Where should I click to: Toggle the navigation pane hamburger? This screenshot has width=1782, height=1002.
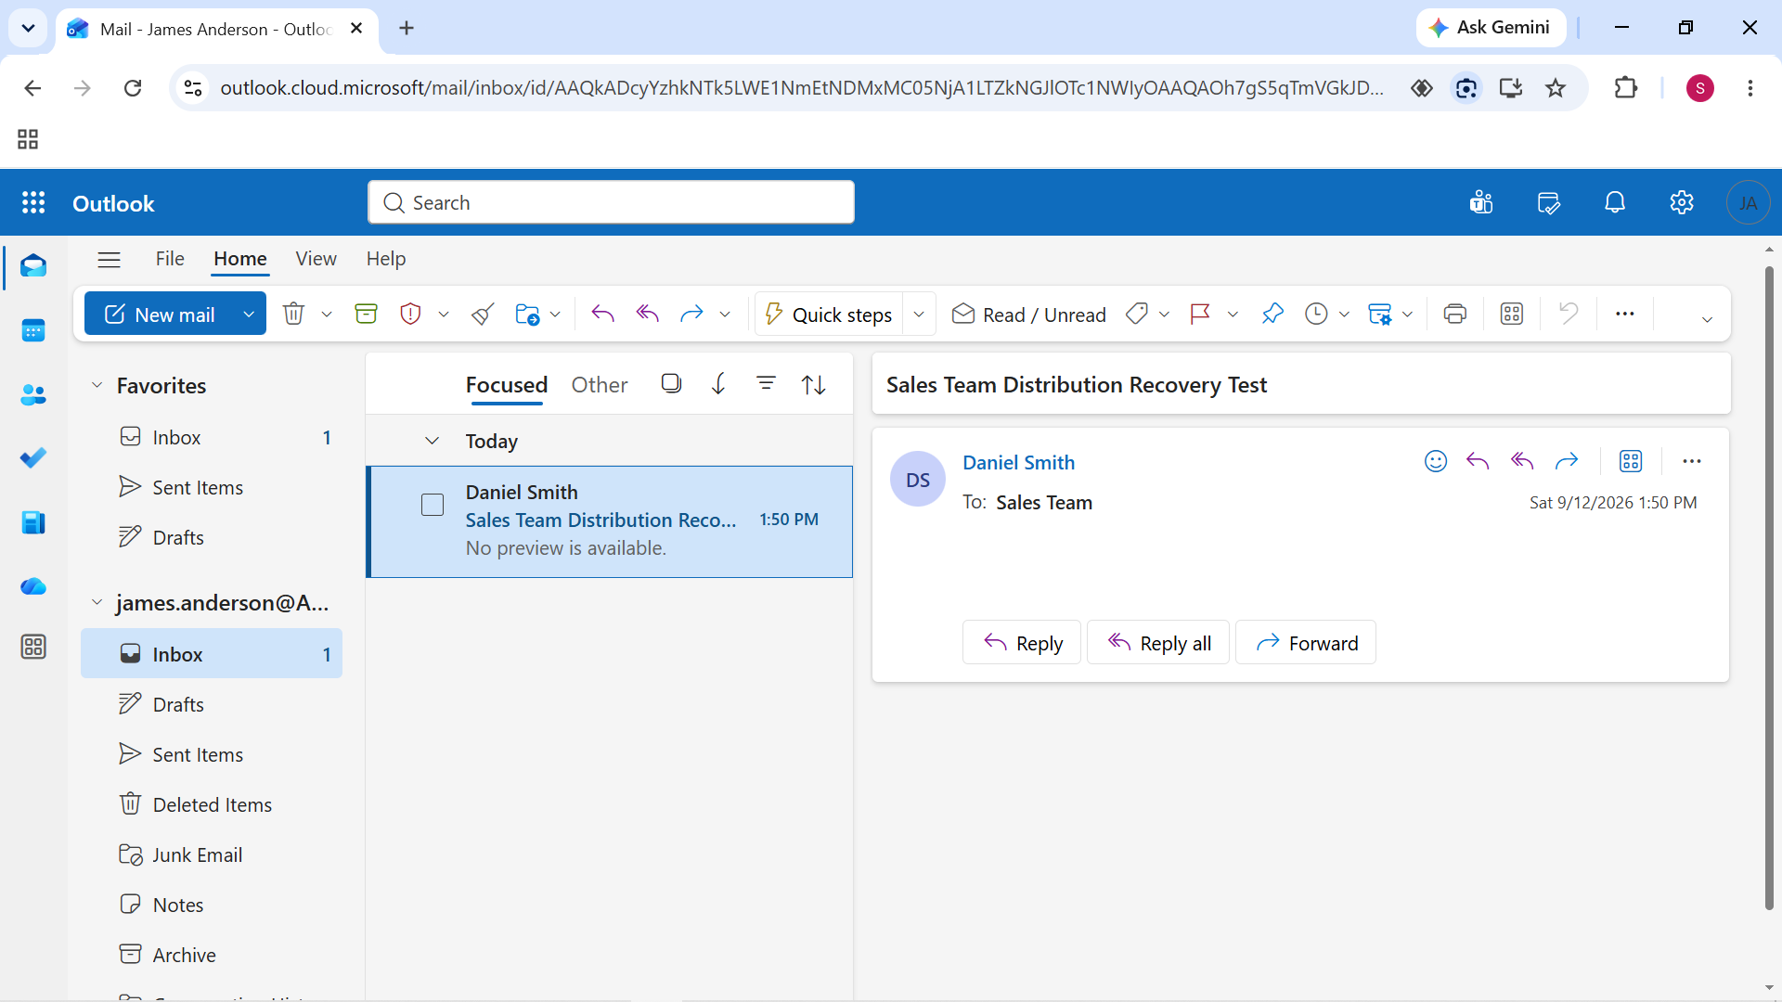(110, 259)
